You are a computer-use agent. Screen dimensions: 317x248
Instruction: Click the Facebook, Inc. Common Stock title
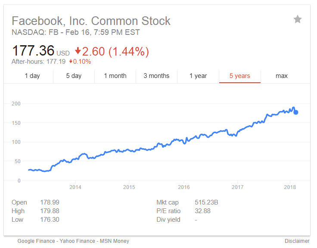91,21
